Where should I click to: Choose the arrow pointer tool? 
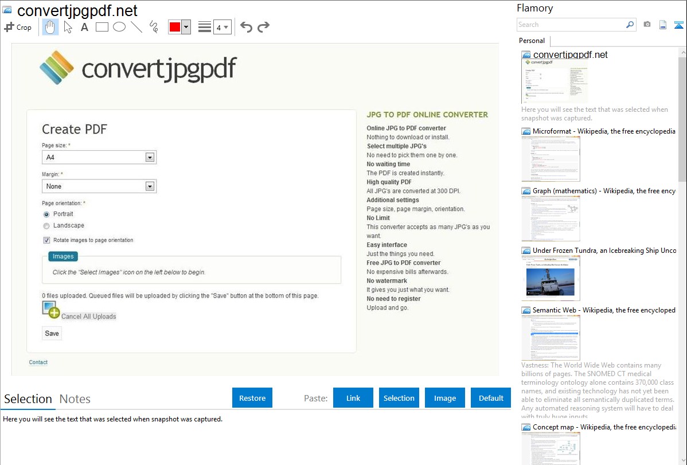point(68,27)
